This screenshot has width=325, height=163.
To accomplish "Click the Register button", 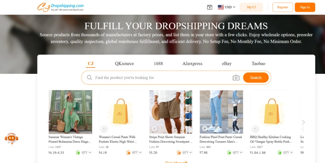I will coord(283,7).
